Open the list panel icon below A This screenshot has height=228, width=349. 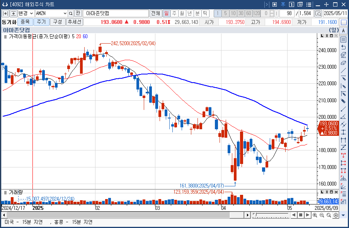pos(343,40)
